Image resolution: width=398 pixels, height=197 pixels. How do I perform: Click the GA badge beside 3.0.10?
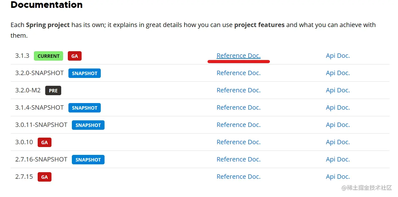pos(45,142)
